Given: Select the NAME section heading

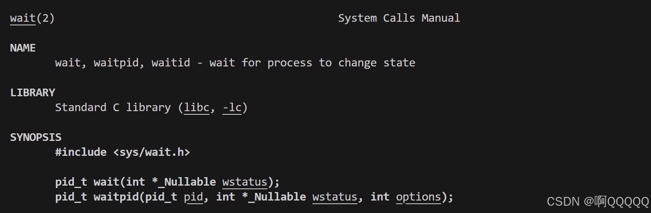Looking at the screenshot, I should click(x=23, y=48).
